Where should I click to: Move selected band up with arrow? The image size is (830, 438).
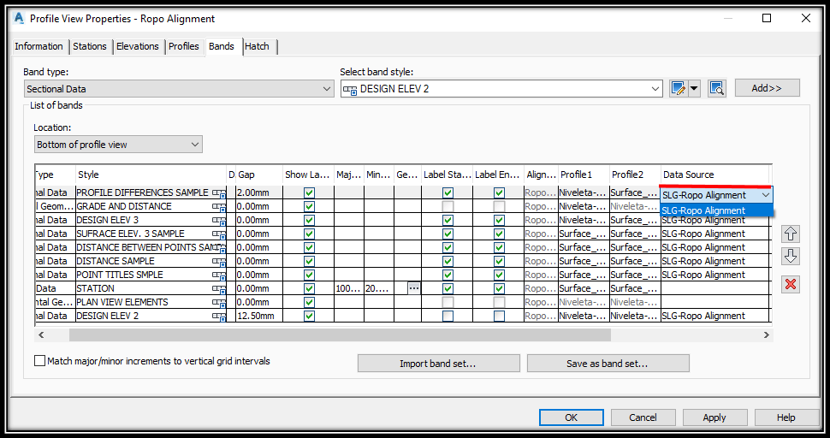pyautogui.click(x=791, y=234)
